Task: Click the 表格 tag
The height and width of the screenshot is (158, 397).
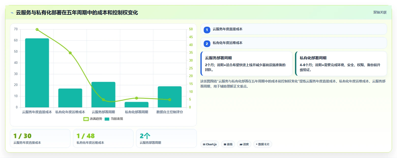Action: 228,144
